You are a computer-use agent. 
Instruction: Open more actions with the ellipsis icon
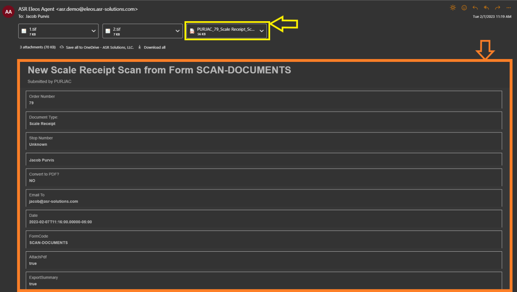pyautogui.click(x=508, y=7)
